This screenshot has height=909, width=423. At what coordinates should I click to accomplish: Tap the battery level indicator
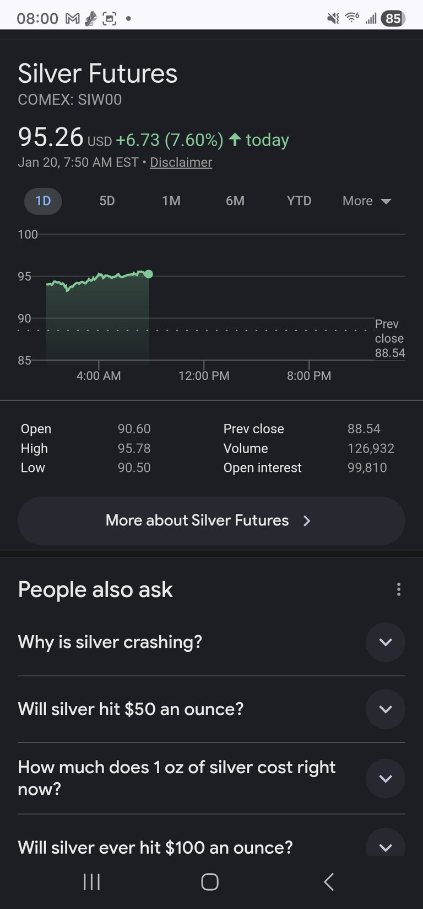tap(393, 19)
